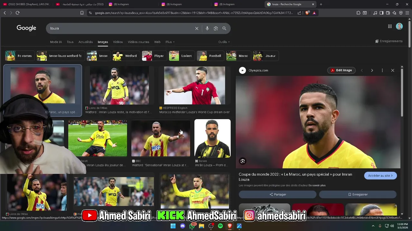
Task: Show hidden system tray icons
Action: click(373, 226)
